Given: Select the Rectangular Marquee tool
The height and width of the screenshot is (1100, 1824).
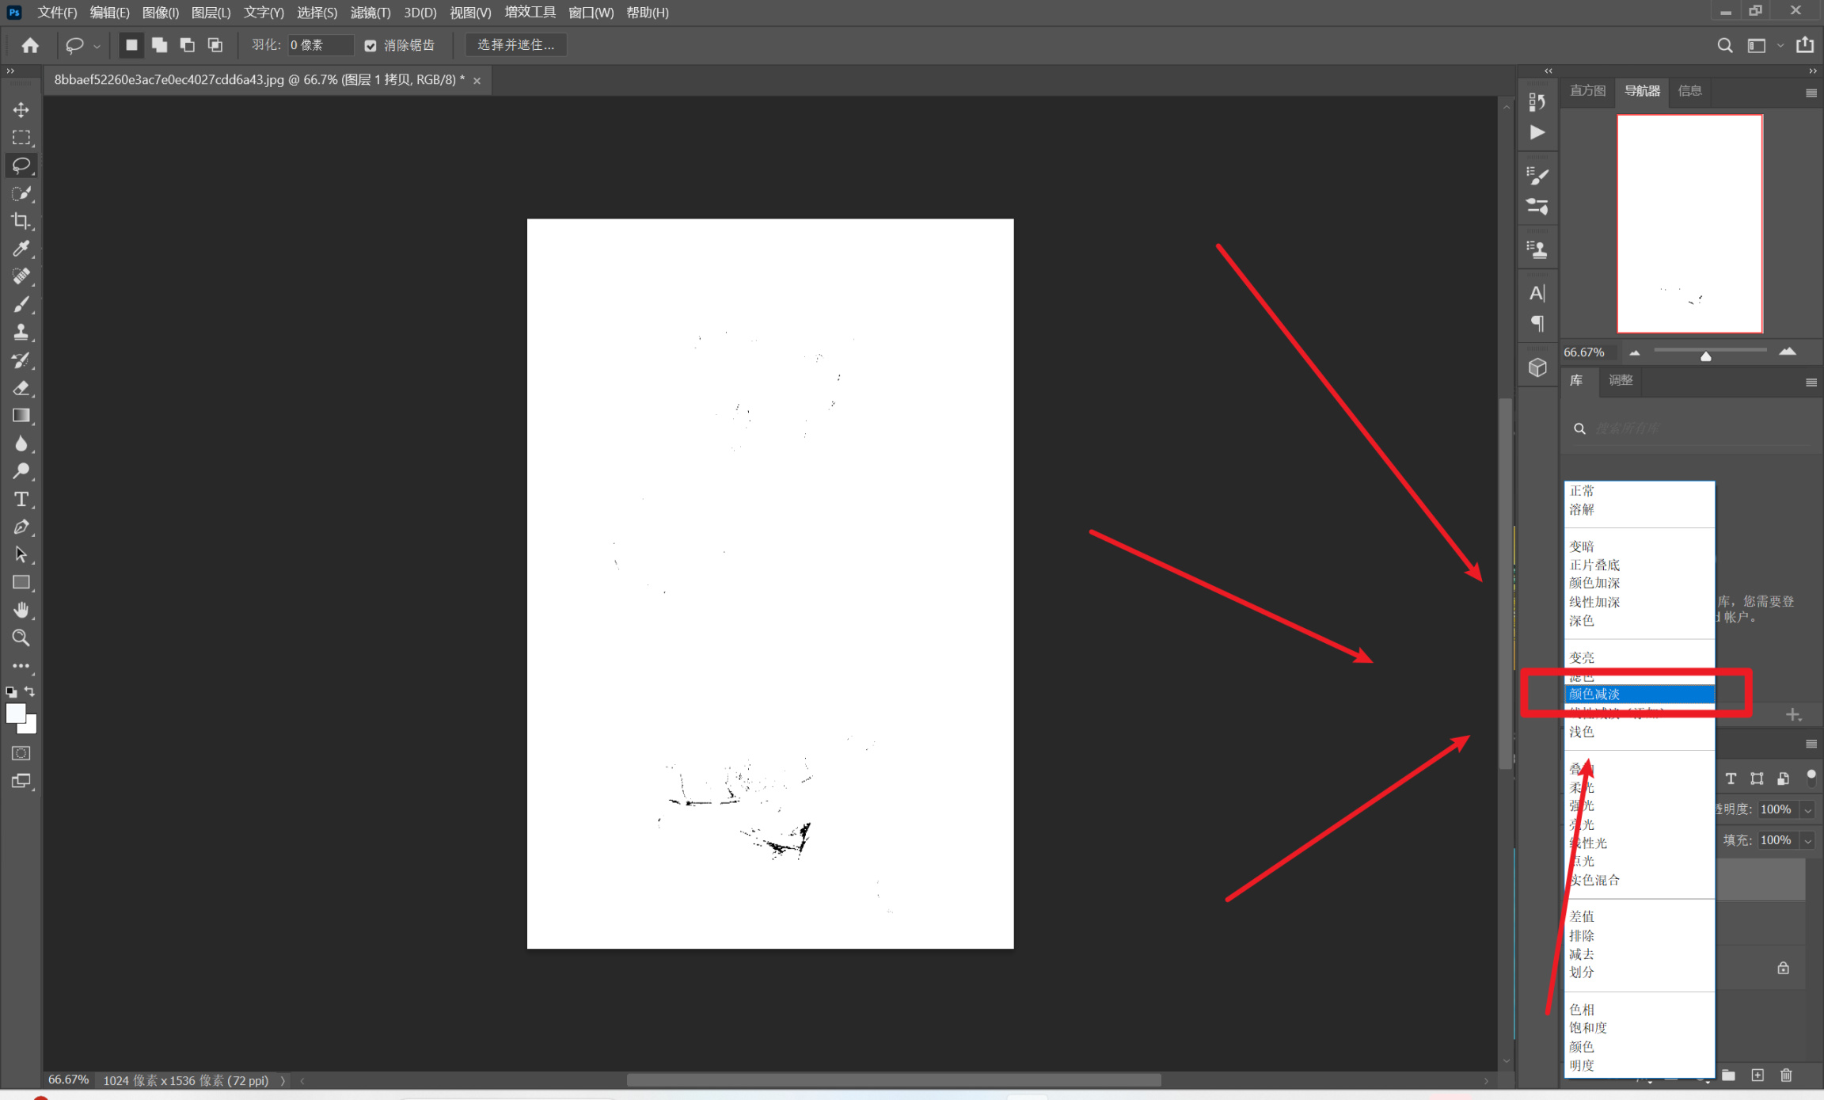Looking at the screenshot, I should tap(21, 137).
